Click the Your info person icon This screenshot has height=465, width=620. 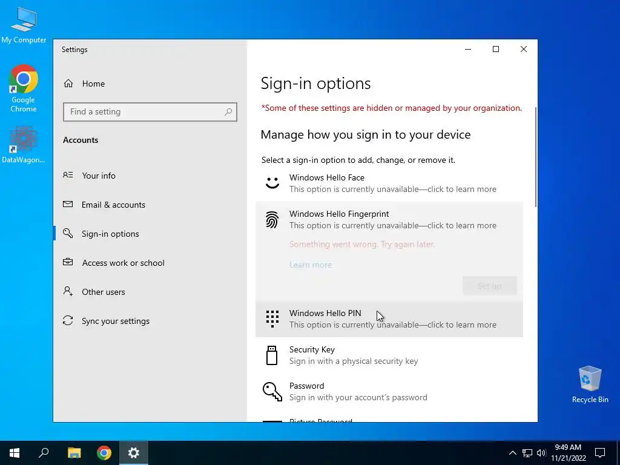68,175
